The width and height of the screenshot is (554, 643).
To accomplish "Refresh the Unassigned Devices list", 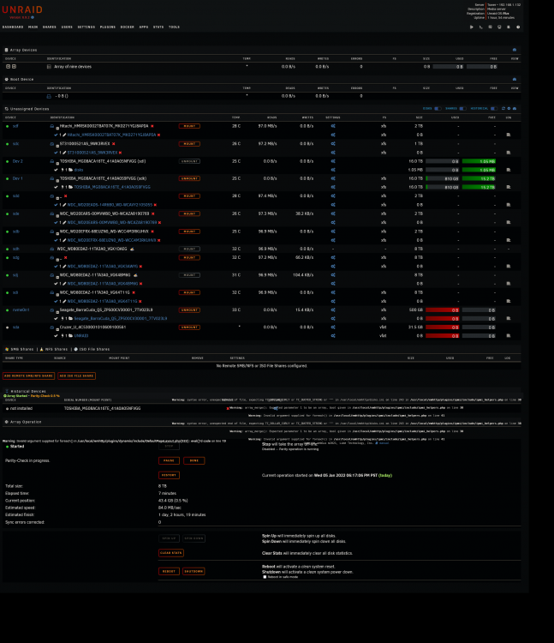I will [503, 109].
